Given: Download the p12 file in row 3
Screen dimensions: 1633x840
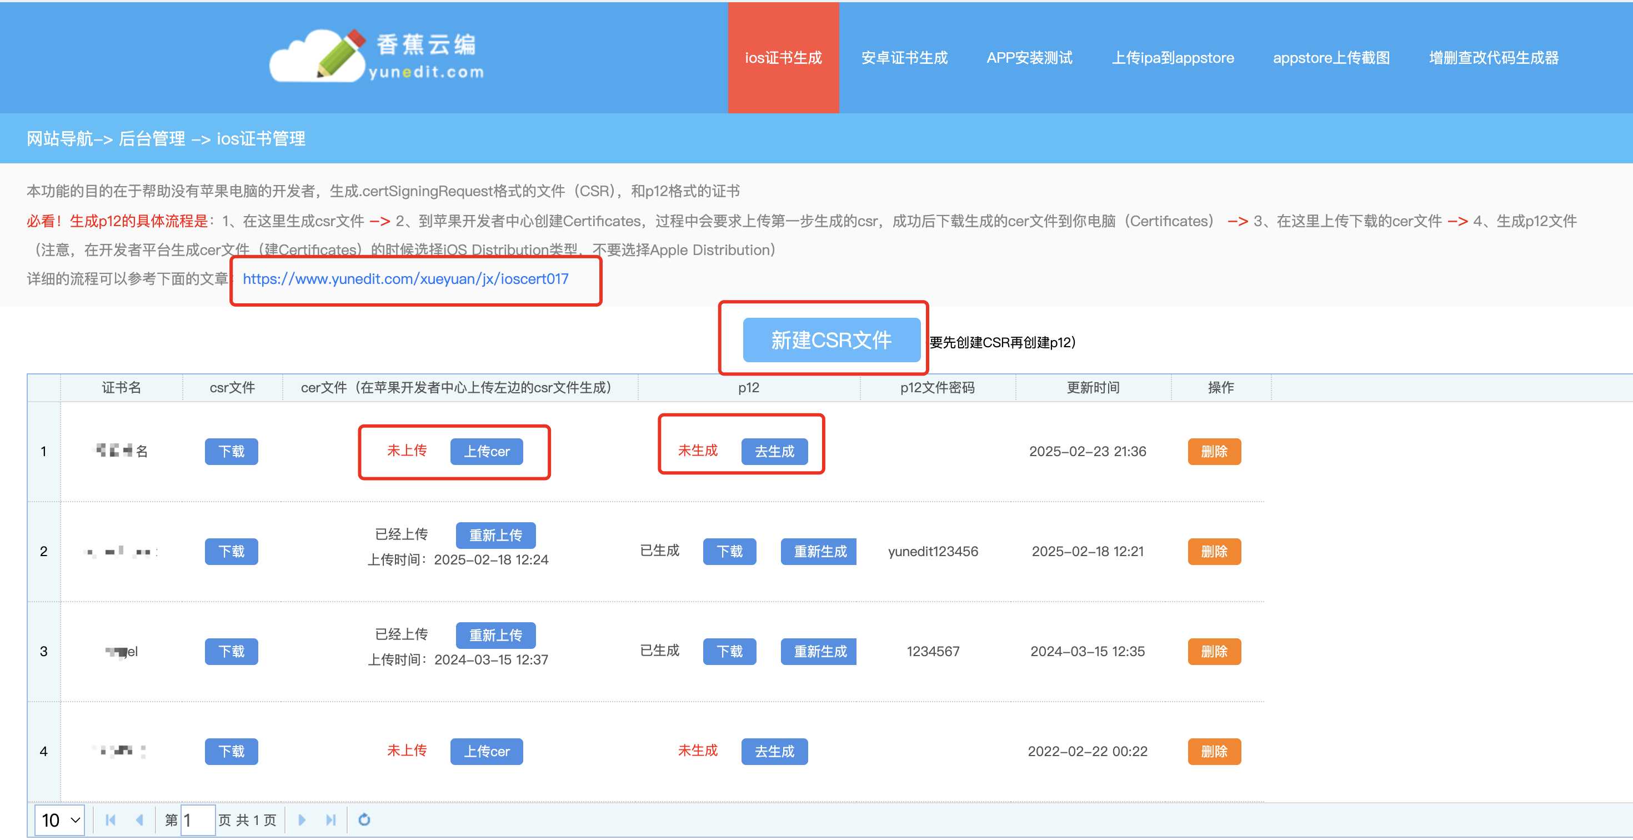Looking at the screenshot, I should pyautogui.click(x=729, y=651).
